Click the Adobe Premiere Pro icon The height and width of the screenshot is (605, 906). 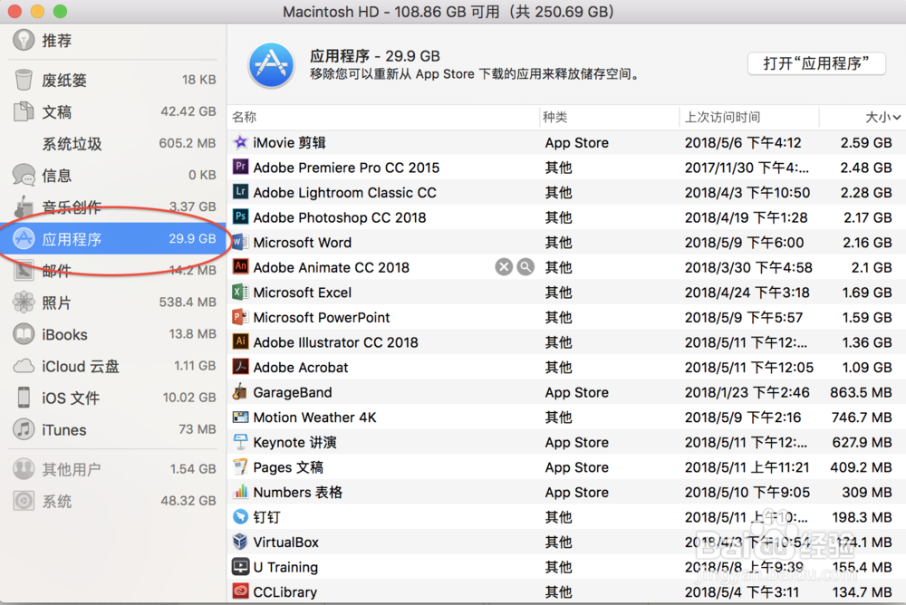(x=240, y=168)
